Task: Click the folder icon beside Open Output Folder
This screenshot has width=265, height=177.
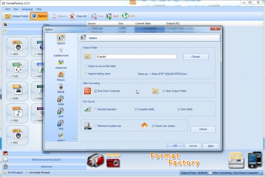Action: pyautogui.click(x=155, y=91)
